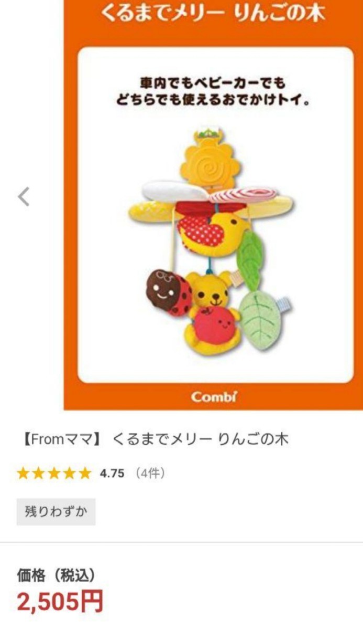This screenshot has height=630, width=363.
Task: Tap the 2,505円 price
Action: click(x=60, y=602)
